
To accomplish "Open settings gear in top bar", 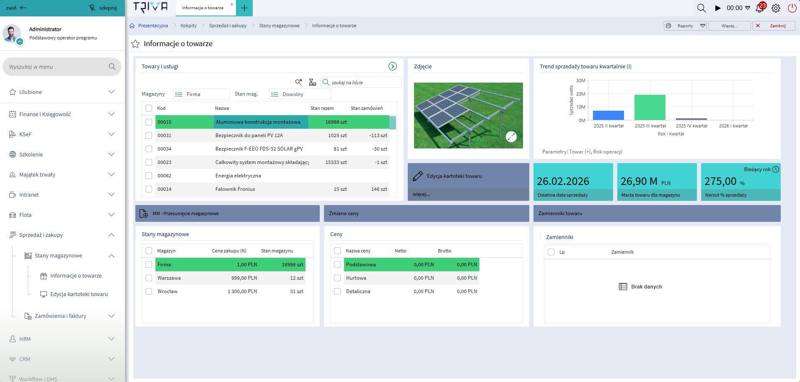I will coord(776,8).
